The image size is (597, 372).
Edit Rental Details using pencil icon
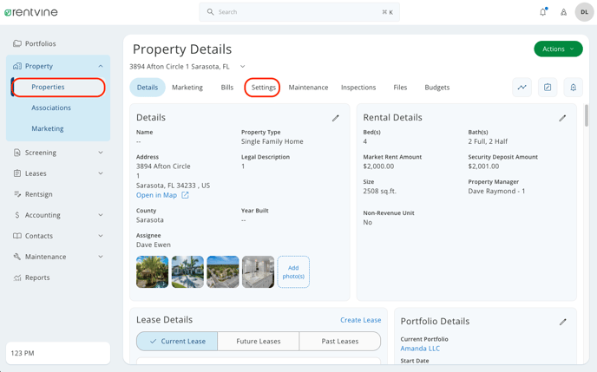tap(562, 118)
